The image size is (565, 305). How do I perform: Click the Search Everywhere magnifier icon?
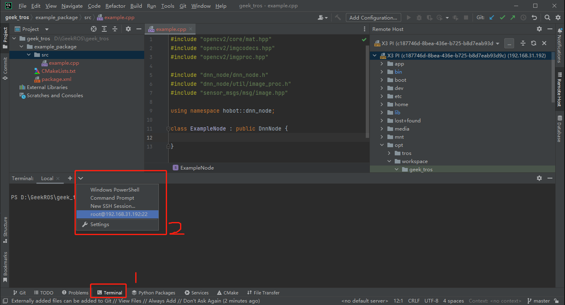pos(547,17)
